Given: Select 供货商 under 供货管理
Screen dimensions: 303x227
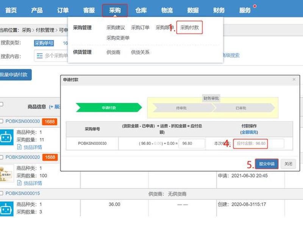Looking at the screenshot, I should (x=113, y=52).
